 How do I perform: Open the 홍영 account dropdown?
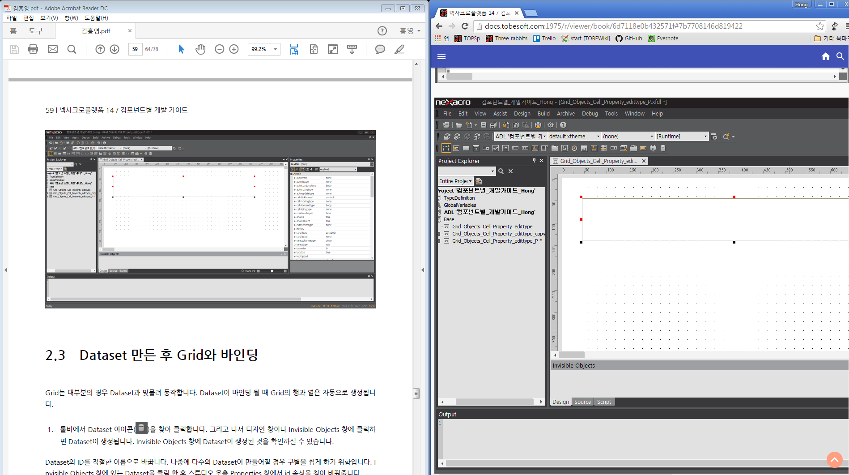410,31
